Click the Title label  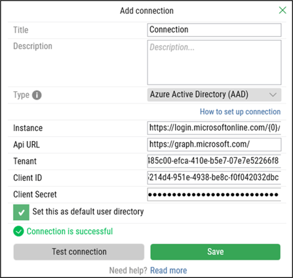click(21, 30)
